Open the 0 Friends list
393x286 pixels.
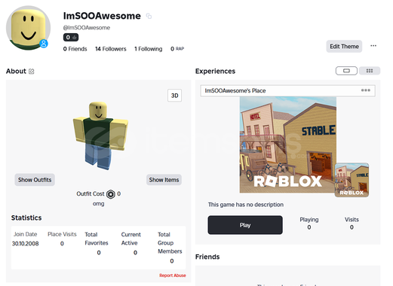[x=75, y=49]
